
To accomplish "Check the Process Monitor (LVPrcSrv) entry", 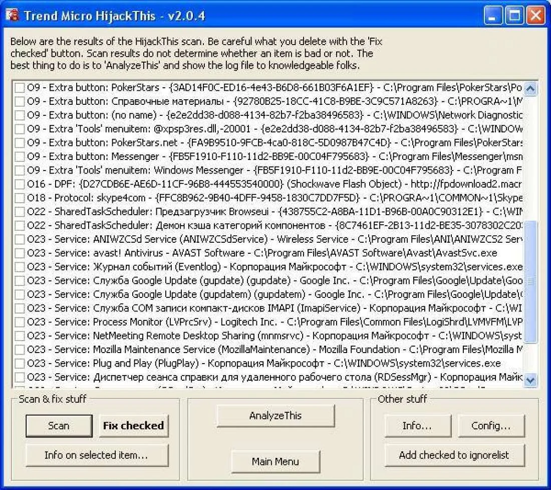I will (x=20, y=322).
